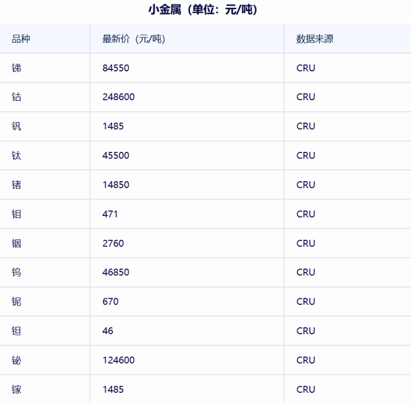This screenshot has height=403, width=411.
Task: Select price 1485 in the 镓 row
Action: [113, 390]
